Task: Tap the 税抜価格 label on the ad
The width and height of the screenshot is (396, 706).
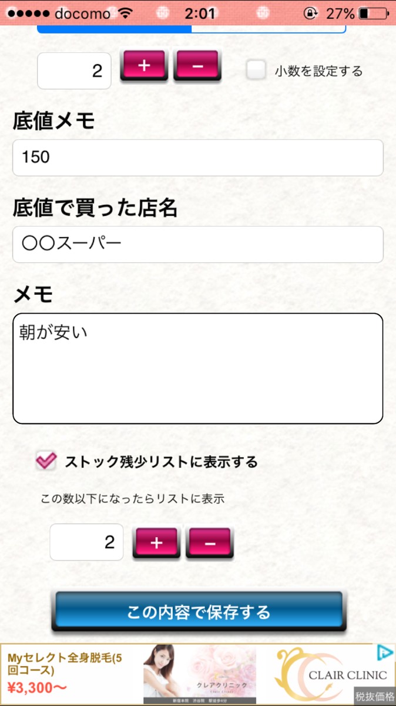Action: 374,697
